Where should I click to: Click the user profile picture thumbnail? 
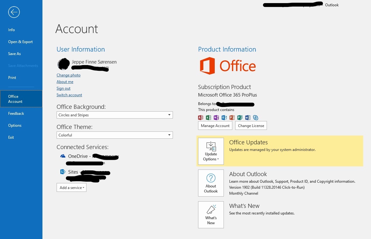tap(63, 64)
